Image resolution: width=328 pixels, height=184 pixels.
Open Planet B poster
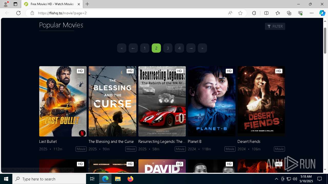coord(212,101)
